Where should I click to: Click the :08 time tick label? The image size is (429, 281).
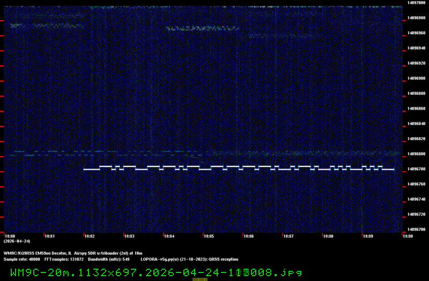pyautogui.click(x=328, y=236)
